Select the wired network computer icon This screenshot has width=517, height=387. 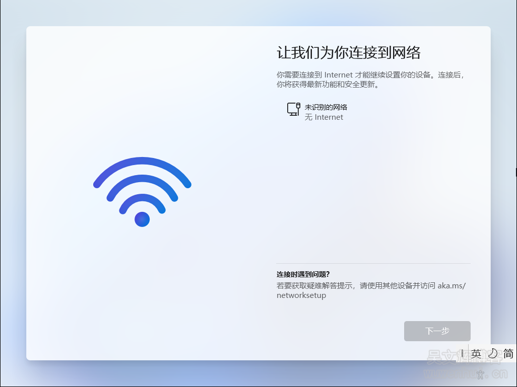pos(293,109)
